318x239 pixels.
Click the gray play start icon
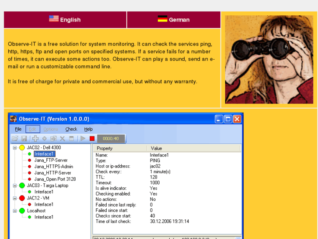(83, 139)
